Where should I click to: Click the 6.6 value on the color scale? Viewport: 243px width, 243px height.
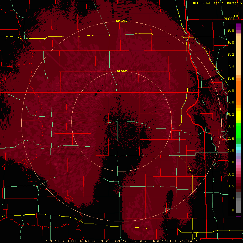point(231,78)
